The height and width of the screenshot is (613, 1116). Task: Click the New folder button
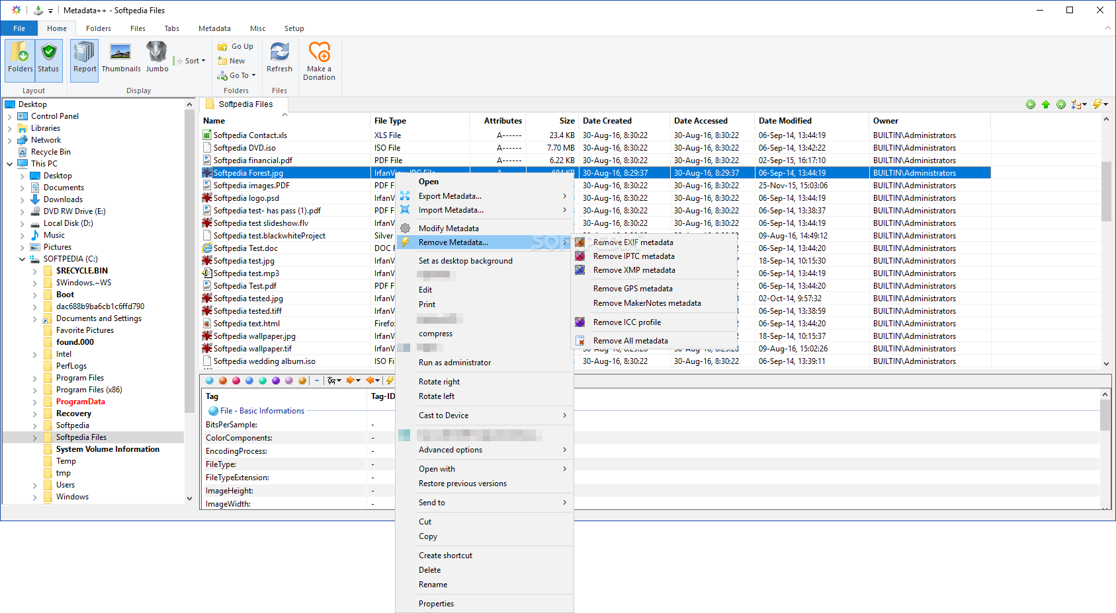click(232, 61)
